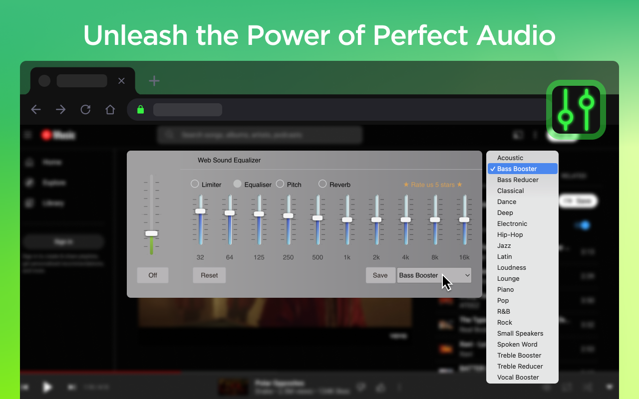Open a new tab with plus icon
The width and height of the screenshot is (639, 399).
pyautogui.click(x=154, y=81)
